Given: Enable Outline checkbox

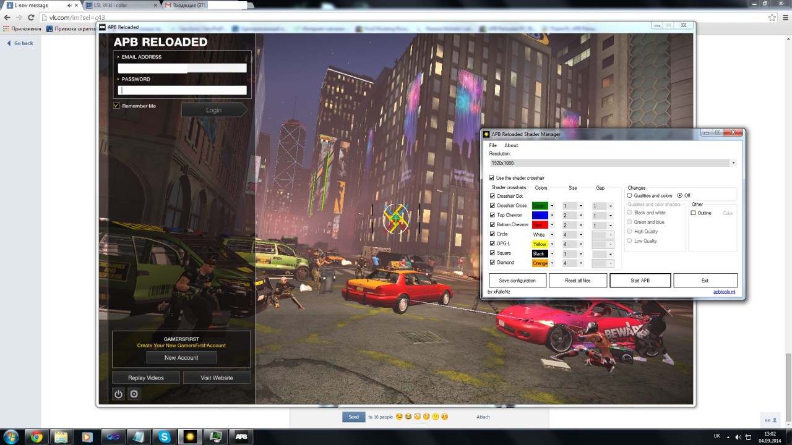Looking at the screenshot, I should click(694, 213).
